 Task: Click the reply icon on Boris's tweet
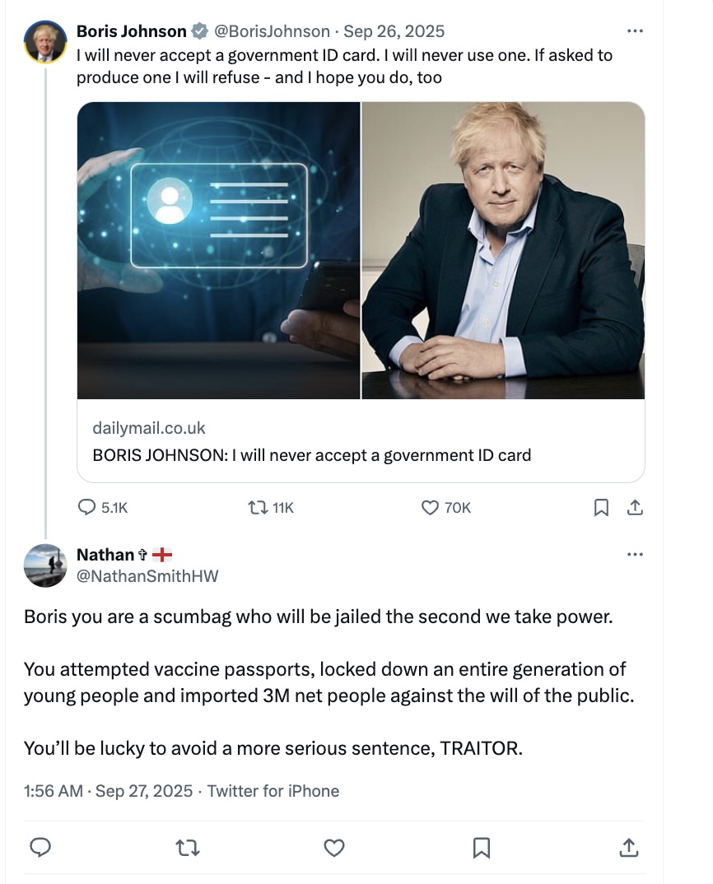pos(86,508)
